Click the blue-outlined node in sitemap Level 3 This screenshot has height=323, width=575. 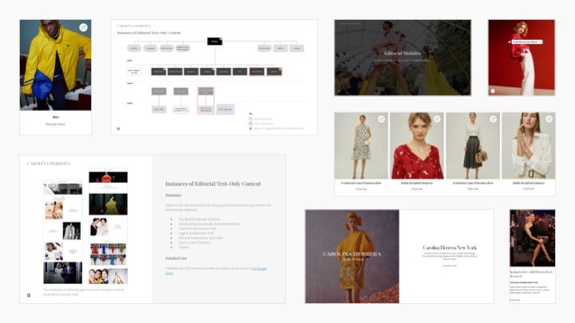point(225,109)
